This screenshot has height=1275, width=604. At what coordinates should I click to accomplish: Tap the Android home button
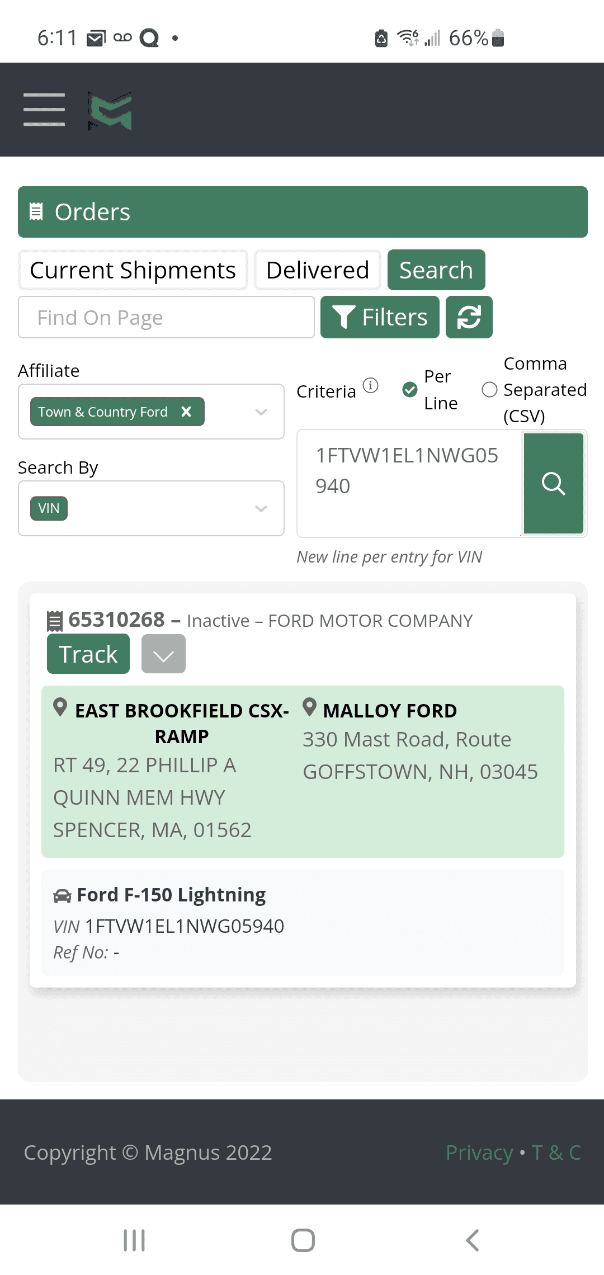tap(303, 1240)
